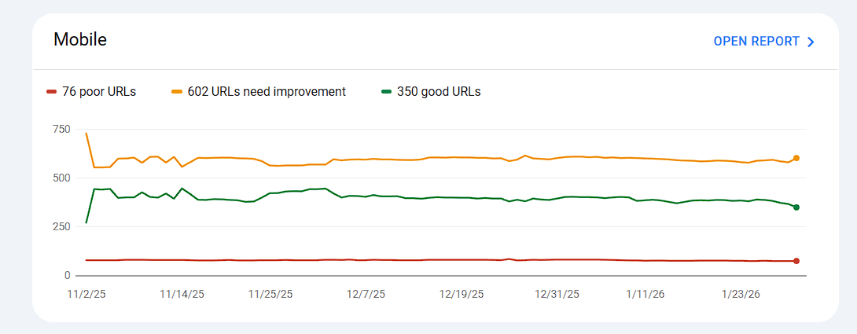Image resolution: width=857 pixels, height=334 pixels.
Task: Click the red poor URLs legend marker
Action: (52, 92)
